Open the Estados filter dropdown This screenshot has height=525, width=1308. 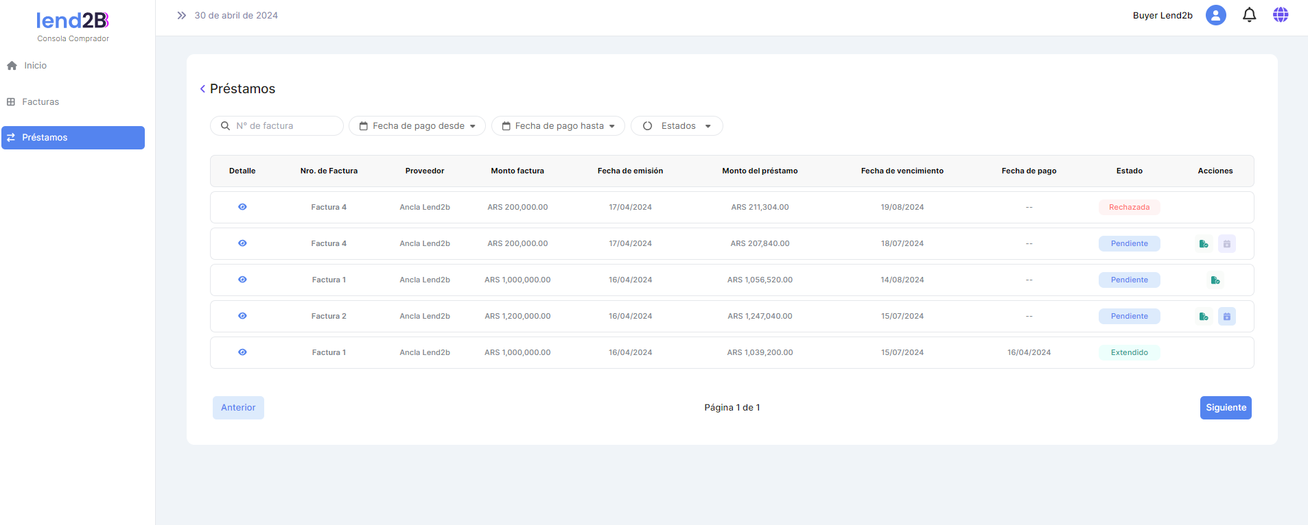pyautogui.click(x=677, y=126)
